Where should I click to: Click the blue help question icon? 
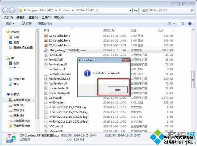(190, 23)
